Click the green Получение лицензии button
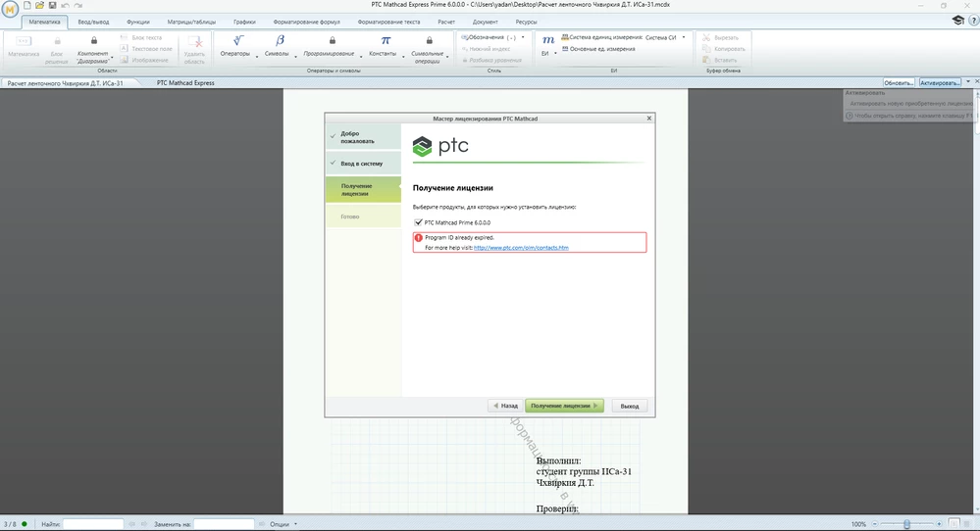980x531 pixels. (564, 406)
